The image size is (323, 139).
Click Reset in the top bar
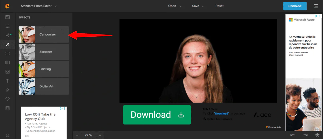click(219, 6)
